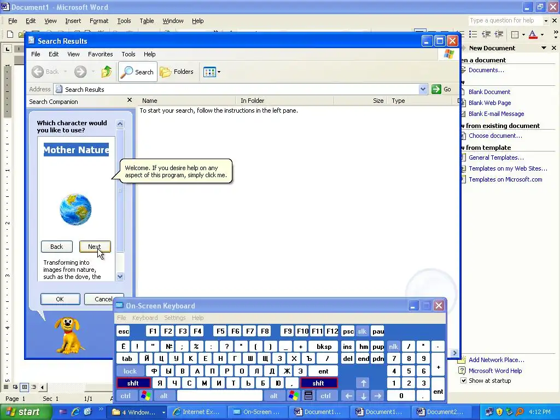The image size is (560, 420).
Task: Open Settings menu in On-Screen Keyboard
Action: coord(174,318)
